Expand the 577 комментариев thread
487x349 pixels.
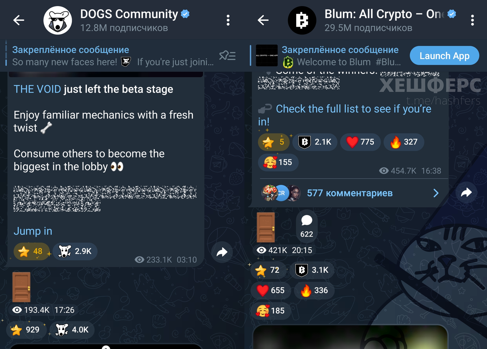click(350, 193)
